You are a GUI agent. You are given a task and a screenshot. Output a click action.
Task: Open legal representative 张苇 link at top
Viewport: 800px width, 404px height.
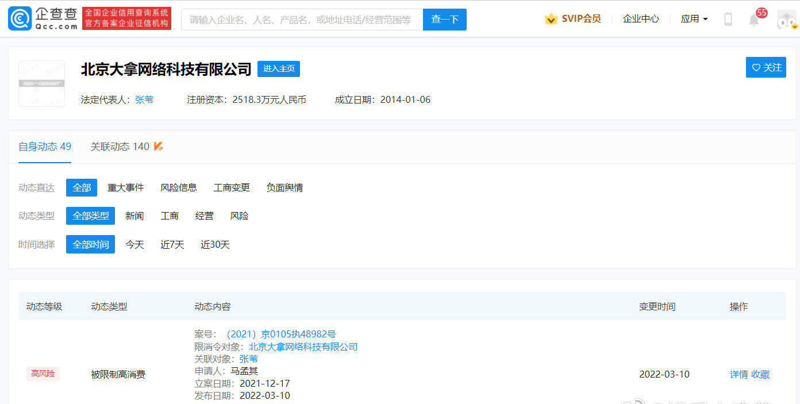click(x=144, y=99)
